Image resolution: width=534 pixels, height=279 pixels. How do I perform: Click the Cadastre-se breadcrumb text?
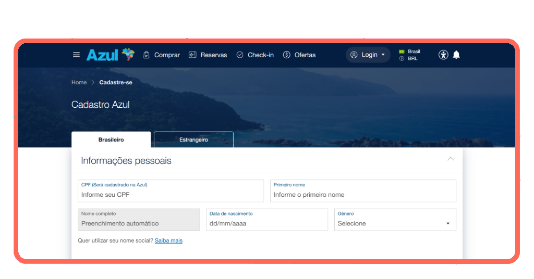pyautogui.click(x=116, y=82)
